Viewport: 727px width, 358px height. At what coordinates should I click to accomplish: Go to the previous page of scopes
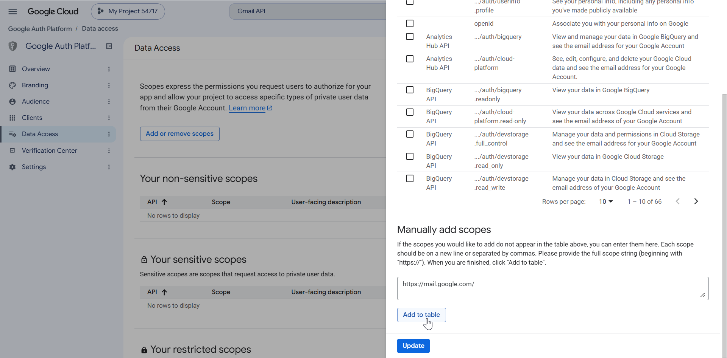(x=678, y=201)
